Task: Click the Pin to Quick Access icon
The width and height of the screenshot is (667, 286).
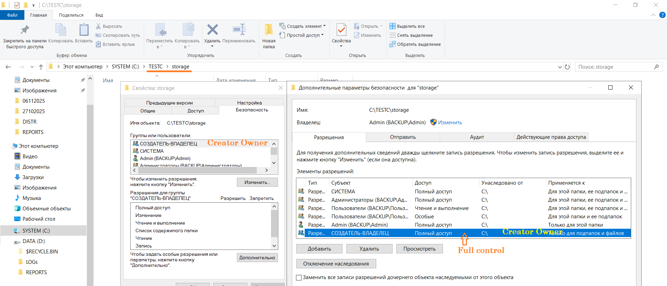Action: point(25,30)
